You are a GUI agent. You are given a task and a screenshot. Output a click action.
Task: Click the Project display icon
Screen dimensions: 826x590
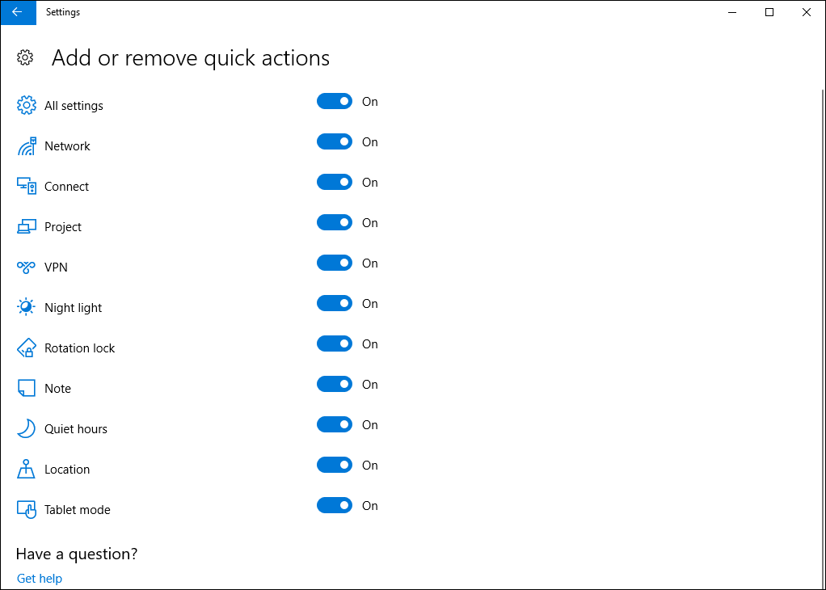tap(26, 226)
